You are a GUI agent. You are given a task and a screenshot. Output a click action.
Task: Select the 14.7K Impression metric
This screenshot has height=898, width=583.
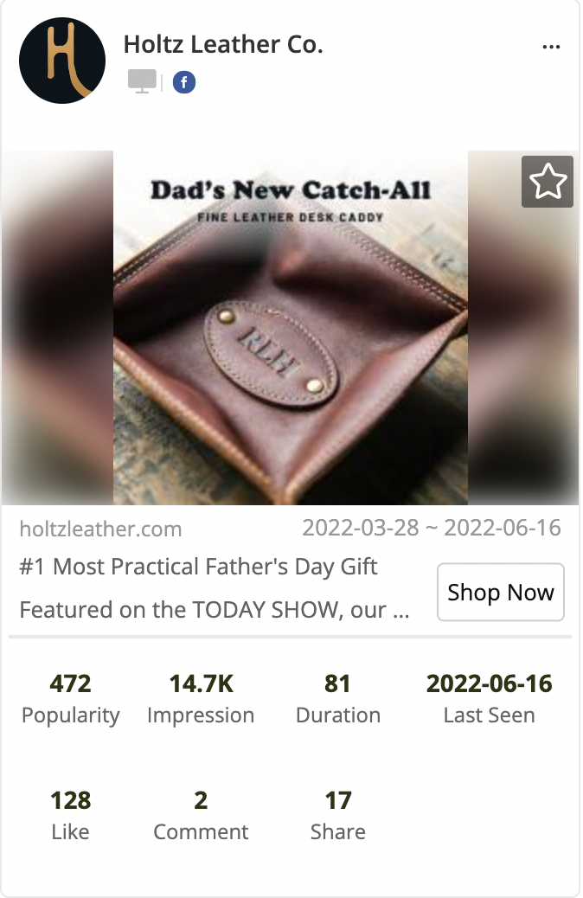(x=201, y=699)
